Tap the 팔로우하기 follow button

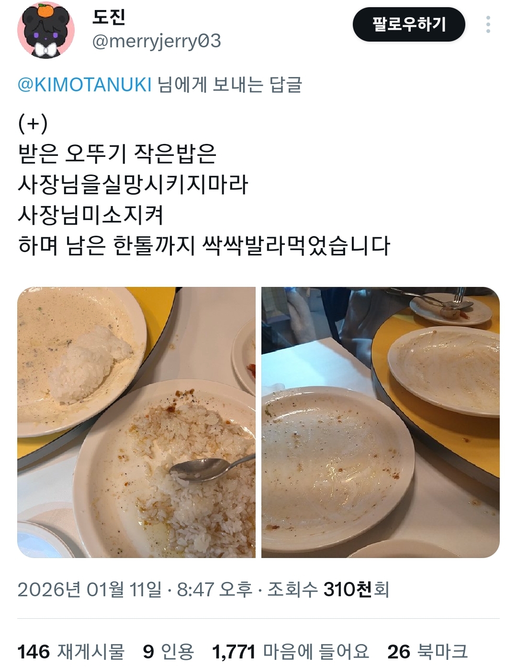409,24
